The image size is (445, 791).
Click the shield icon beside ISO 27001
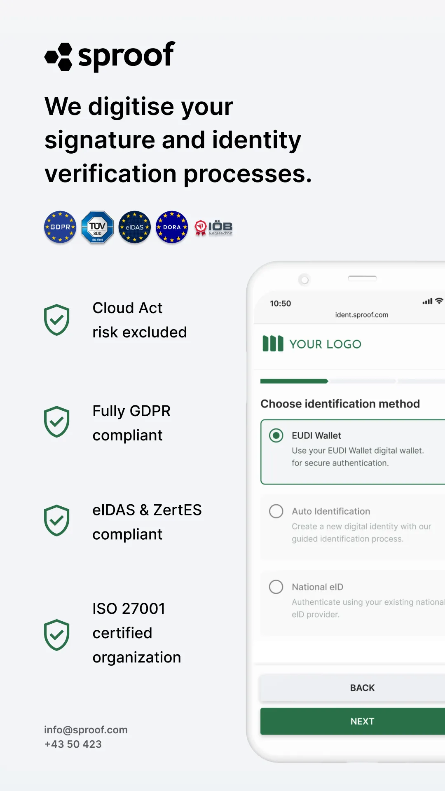56,635
